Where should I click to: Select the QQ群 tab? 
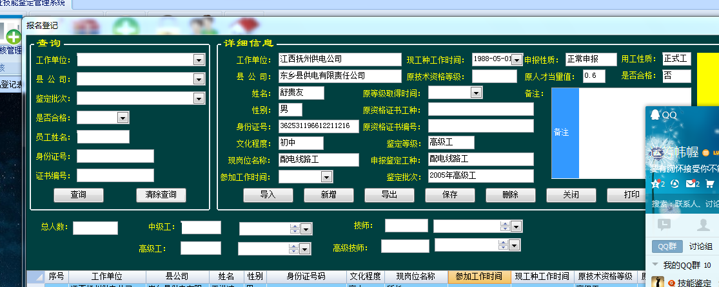click(x=666, y=246)
